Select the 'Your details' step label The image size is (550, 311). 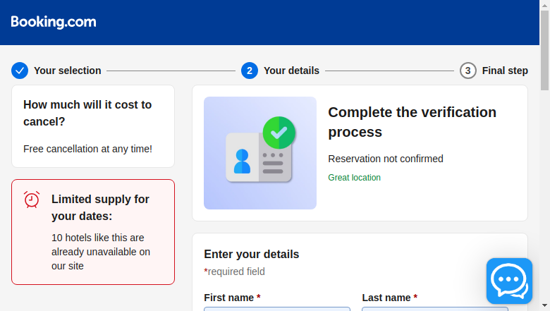[291, 71]
